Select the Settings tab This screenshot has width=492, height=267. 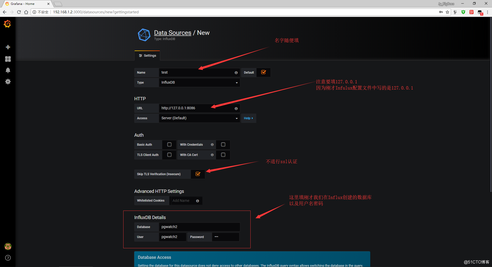[147, 56]
